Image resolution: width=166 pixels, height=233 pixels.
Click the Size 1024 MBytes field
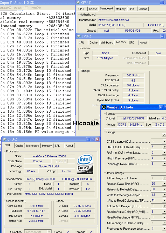click(x=105, y=58)
